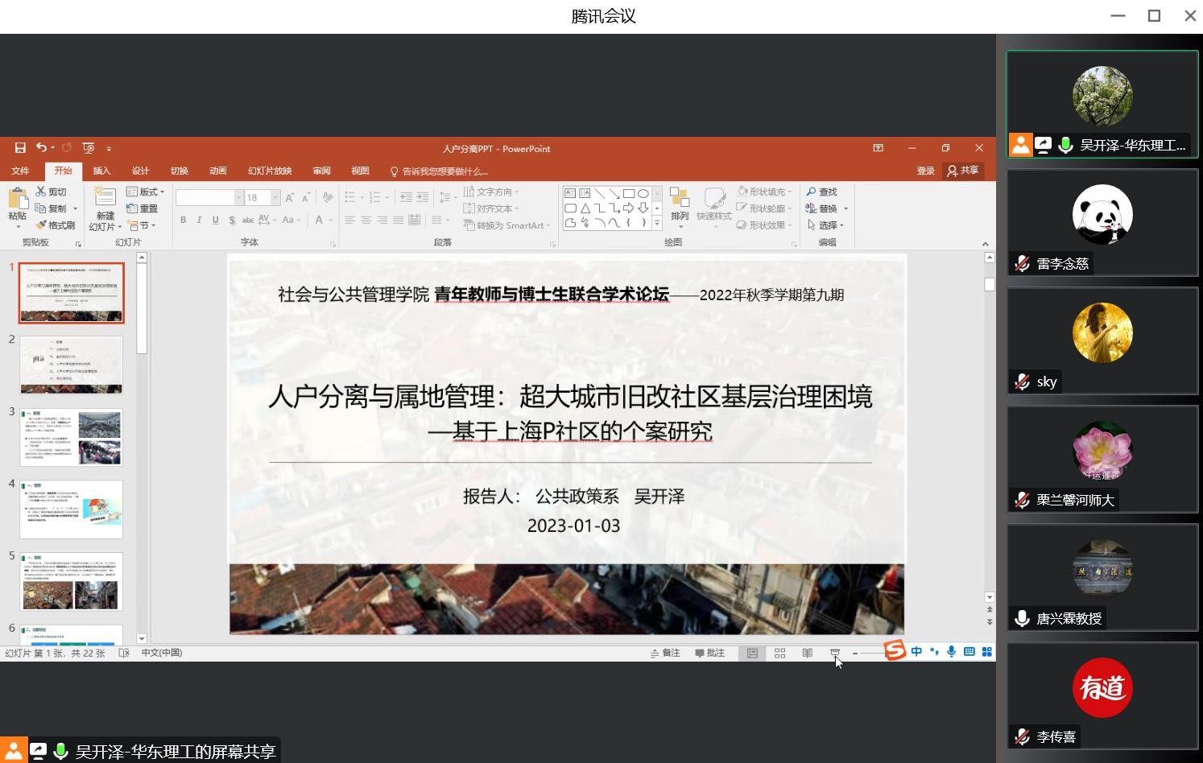The image size is (1203, 763).
Task: Collapse the ribbon with the chevron arrow
Action: [x=985, y=244]
